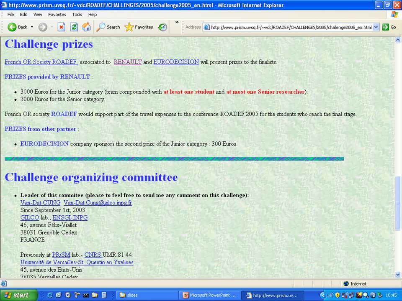The height and width of the screenshot is (301, 402).
Task: Open the Tools menu
Action: coord(77,15)
